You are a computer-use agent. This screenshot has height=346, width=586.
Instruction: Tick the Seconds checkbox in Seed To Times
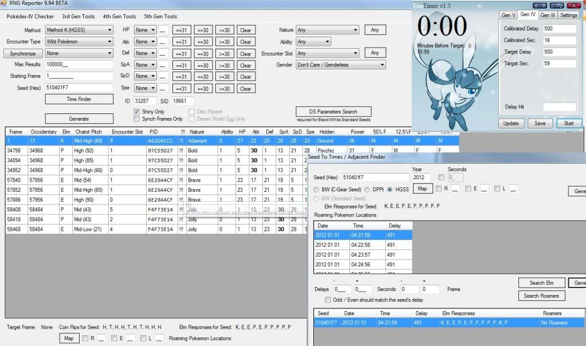[x=442, y=177]
